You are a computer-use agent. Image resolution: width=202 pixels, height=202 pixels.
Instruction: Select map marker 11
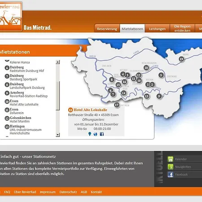pos(133,79)
